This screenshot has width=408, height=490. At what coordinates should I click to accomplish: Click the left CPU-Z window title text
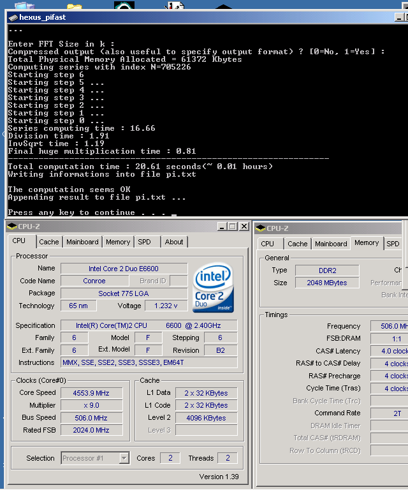pyautogui.click(x=29, y=226)
